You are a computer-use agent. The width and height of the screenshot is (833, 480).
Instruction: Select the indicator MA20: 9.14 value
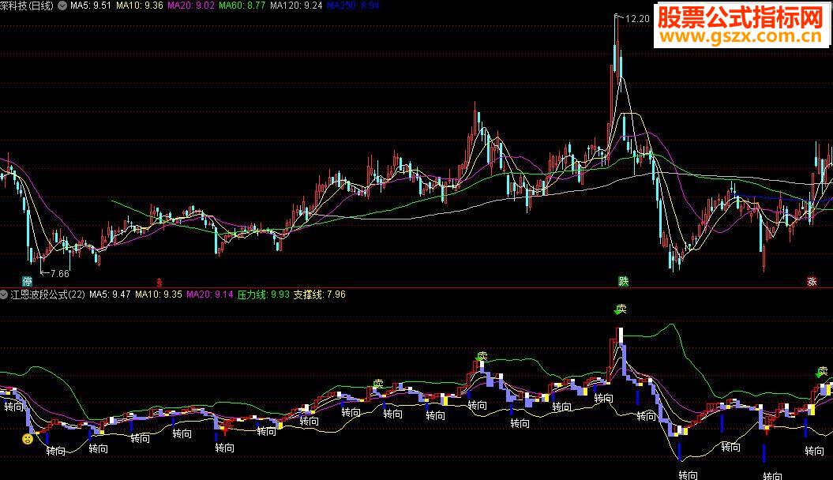(x=210, y=294)
